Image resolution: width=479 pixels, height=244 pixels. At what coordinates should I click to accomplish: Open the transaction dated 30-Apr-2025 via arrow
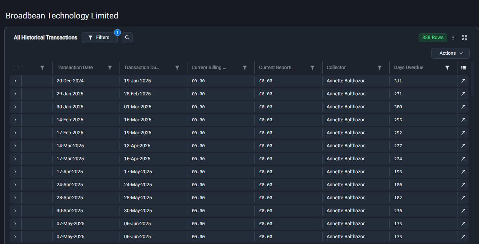click(463, 211)
